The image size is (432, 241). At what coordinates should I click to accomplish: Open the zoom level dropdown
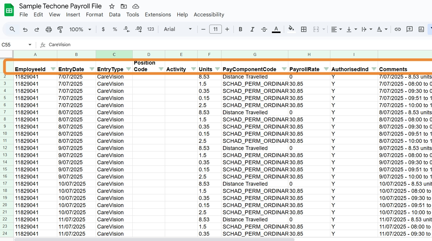click(x=80, y=29)
